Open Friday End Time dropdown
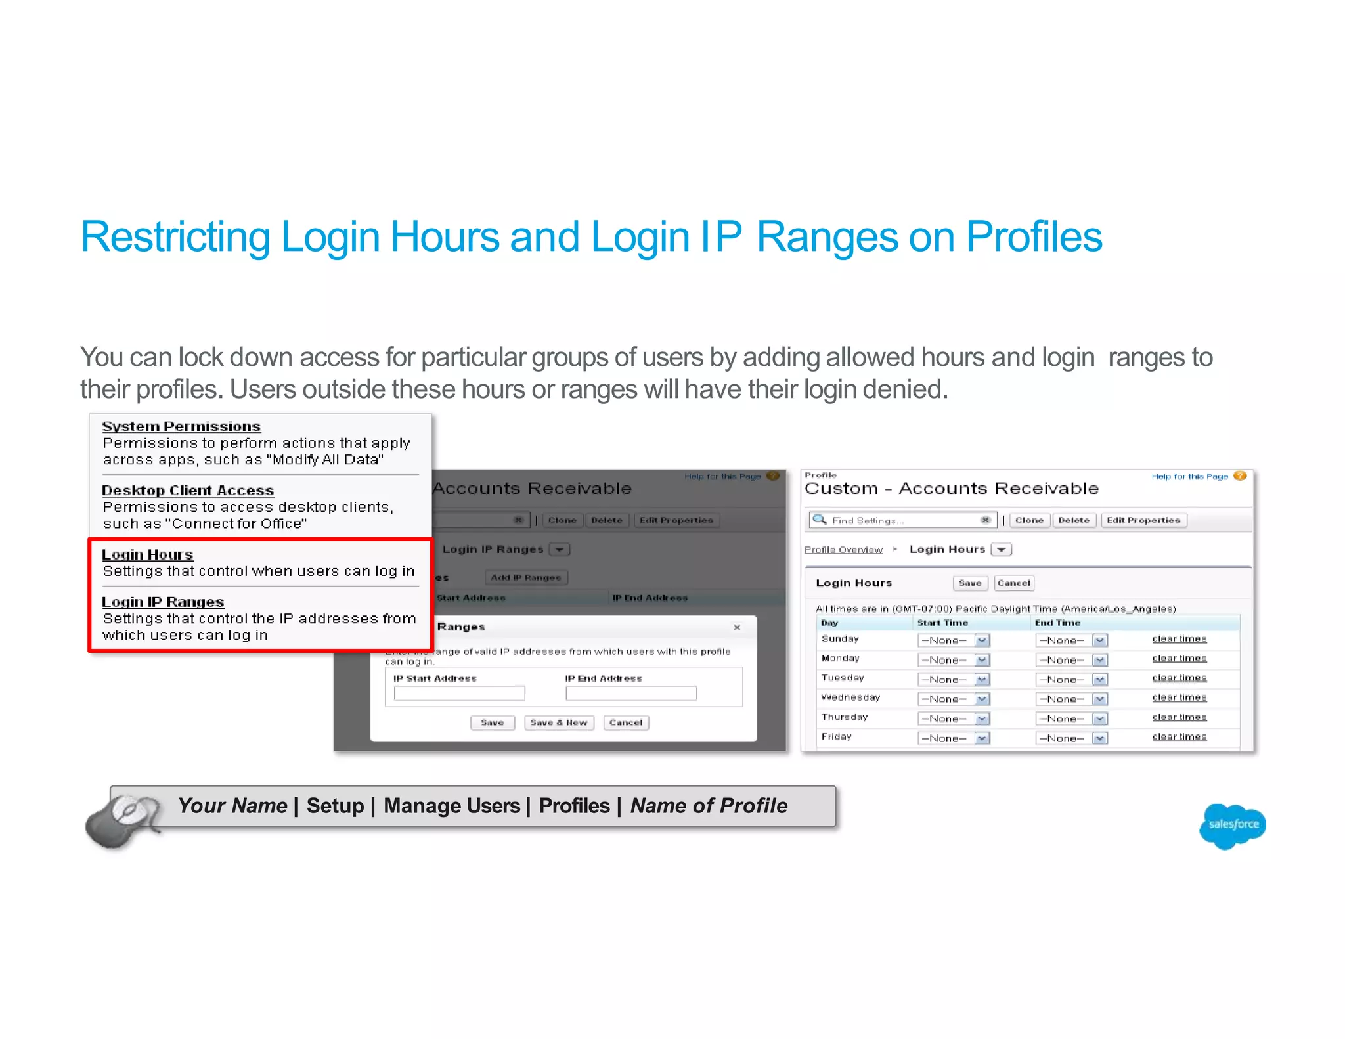 pyautogui.click(x=1072, y=739)
